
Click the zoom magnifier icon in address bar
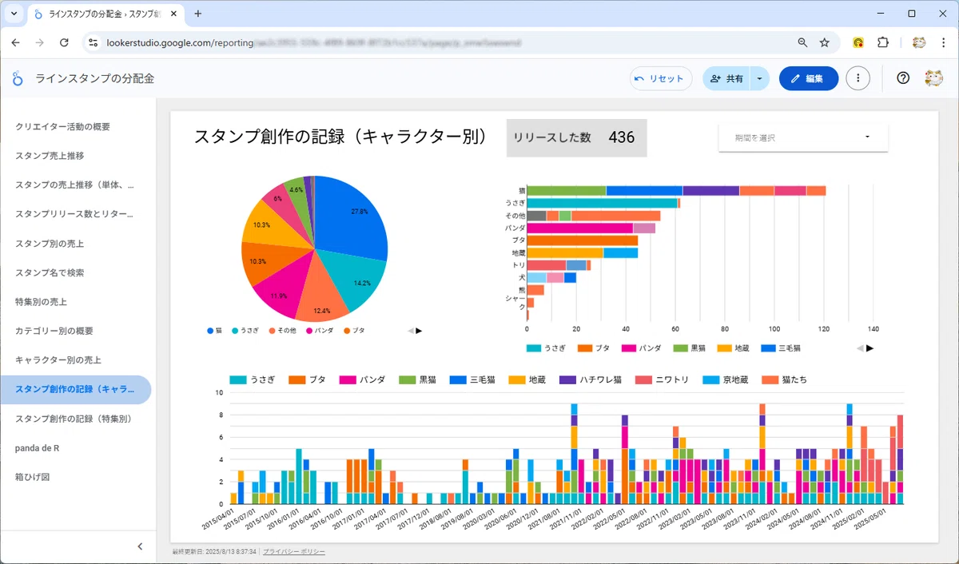pyautogui.click(x=802, y=42)
